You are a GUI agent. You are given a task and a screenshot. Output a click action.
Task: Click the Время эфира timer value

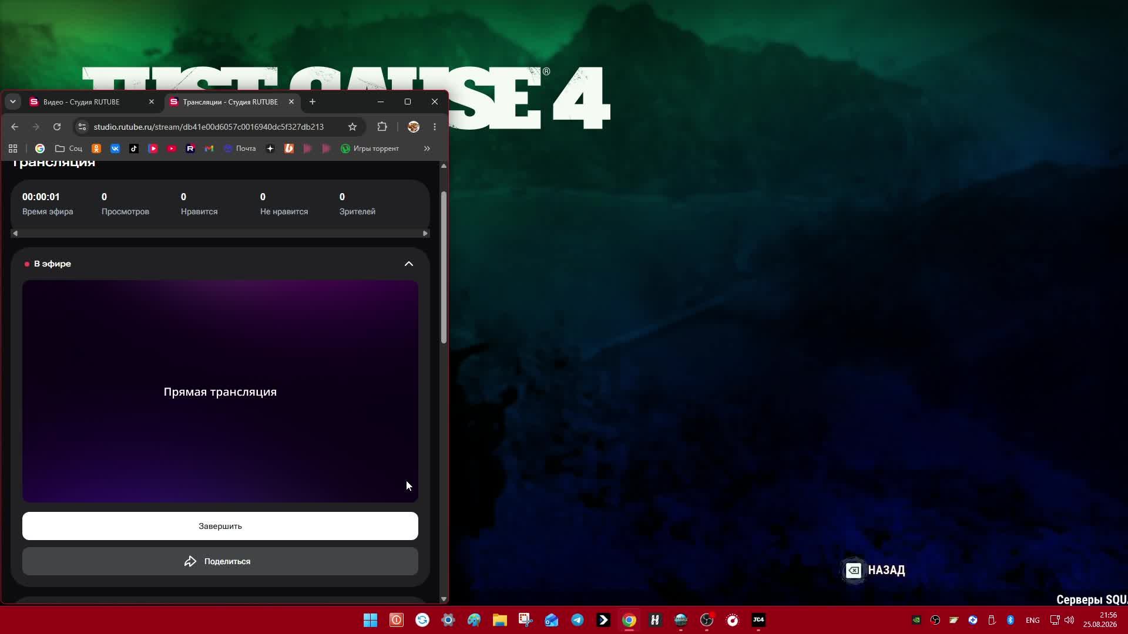pyautogui.click(x=41, y=197)
